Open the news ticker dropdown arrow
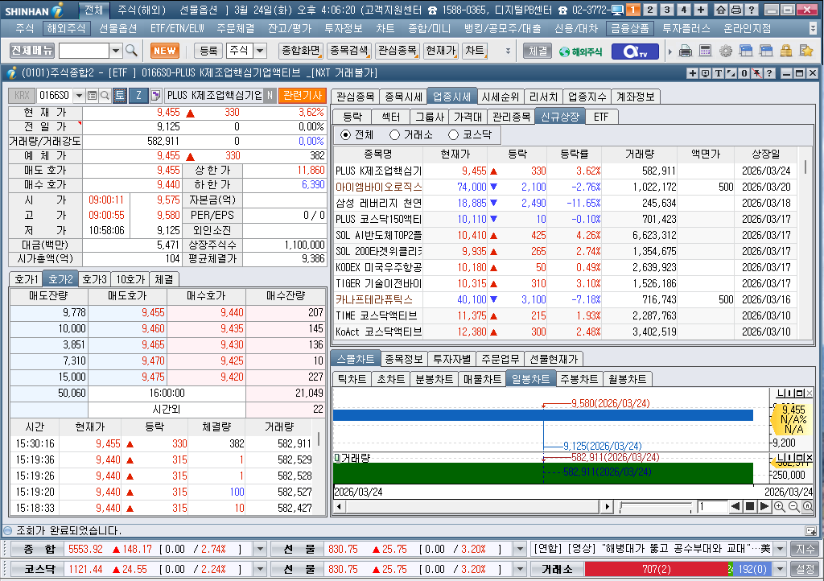The image size is (824, 581). pos(781,550)
